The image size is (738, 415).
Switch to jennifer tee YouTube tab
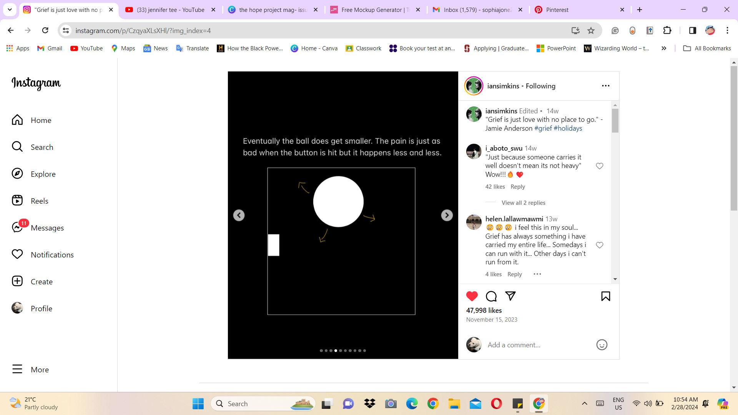click(170, 10)
